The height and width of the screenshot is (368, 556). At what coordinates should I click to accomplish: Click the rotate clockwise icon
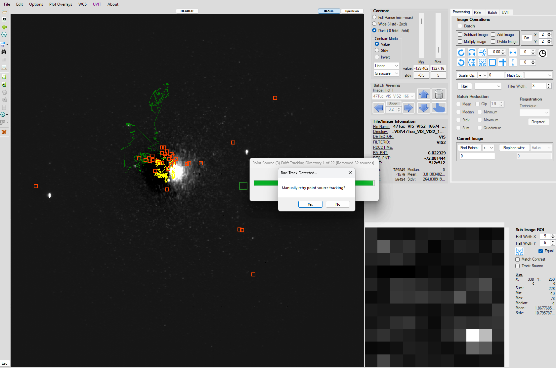coord(461,53)
